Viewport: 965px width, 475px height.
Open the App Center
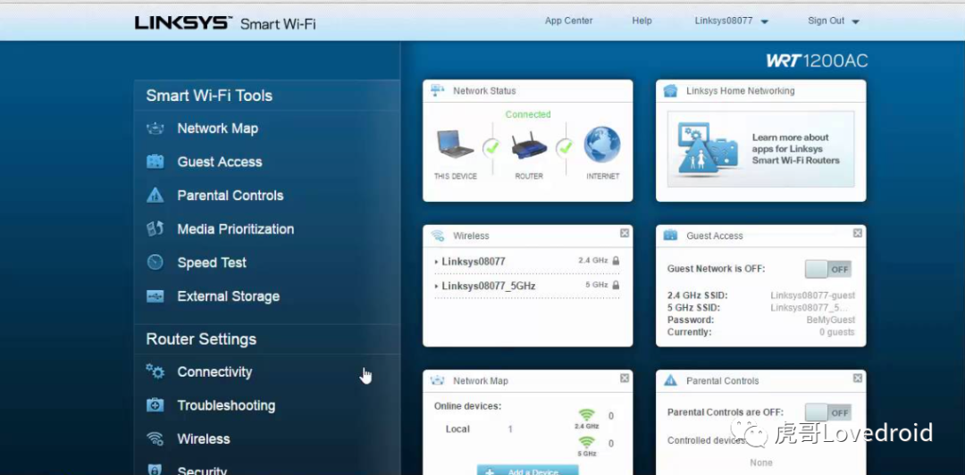coord(568,21)
